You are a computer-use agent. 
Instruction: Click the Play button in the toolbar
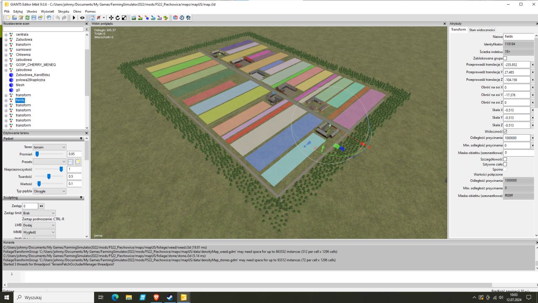click(74, 18)
